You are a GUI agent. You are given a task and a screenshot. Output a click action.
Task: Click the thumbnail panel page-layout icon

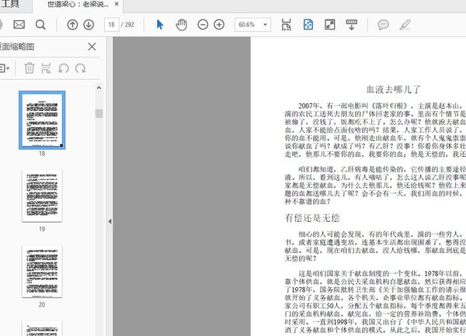pos(46,68)
